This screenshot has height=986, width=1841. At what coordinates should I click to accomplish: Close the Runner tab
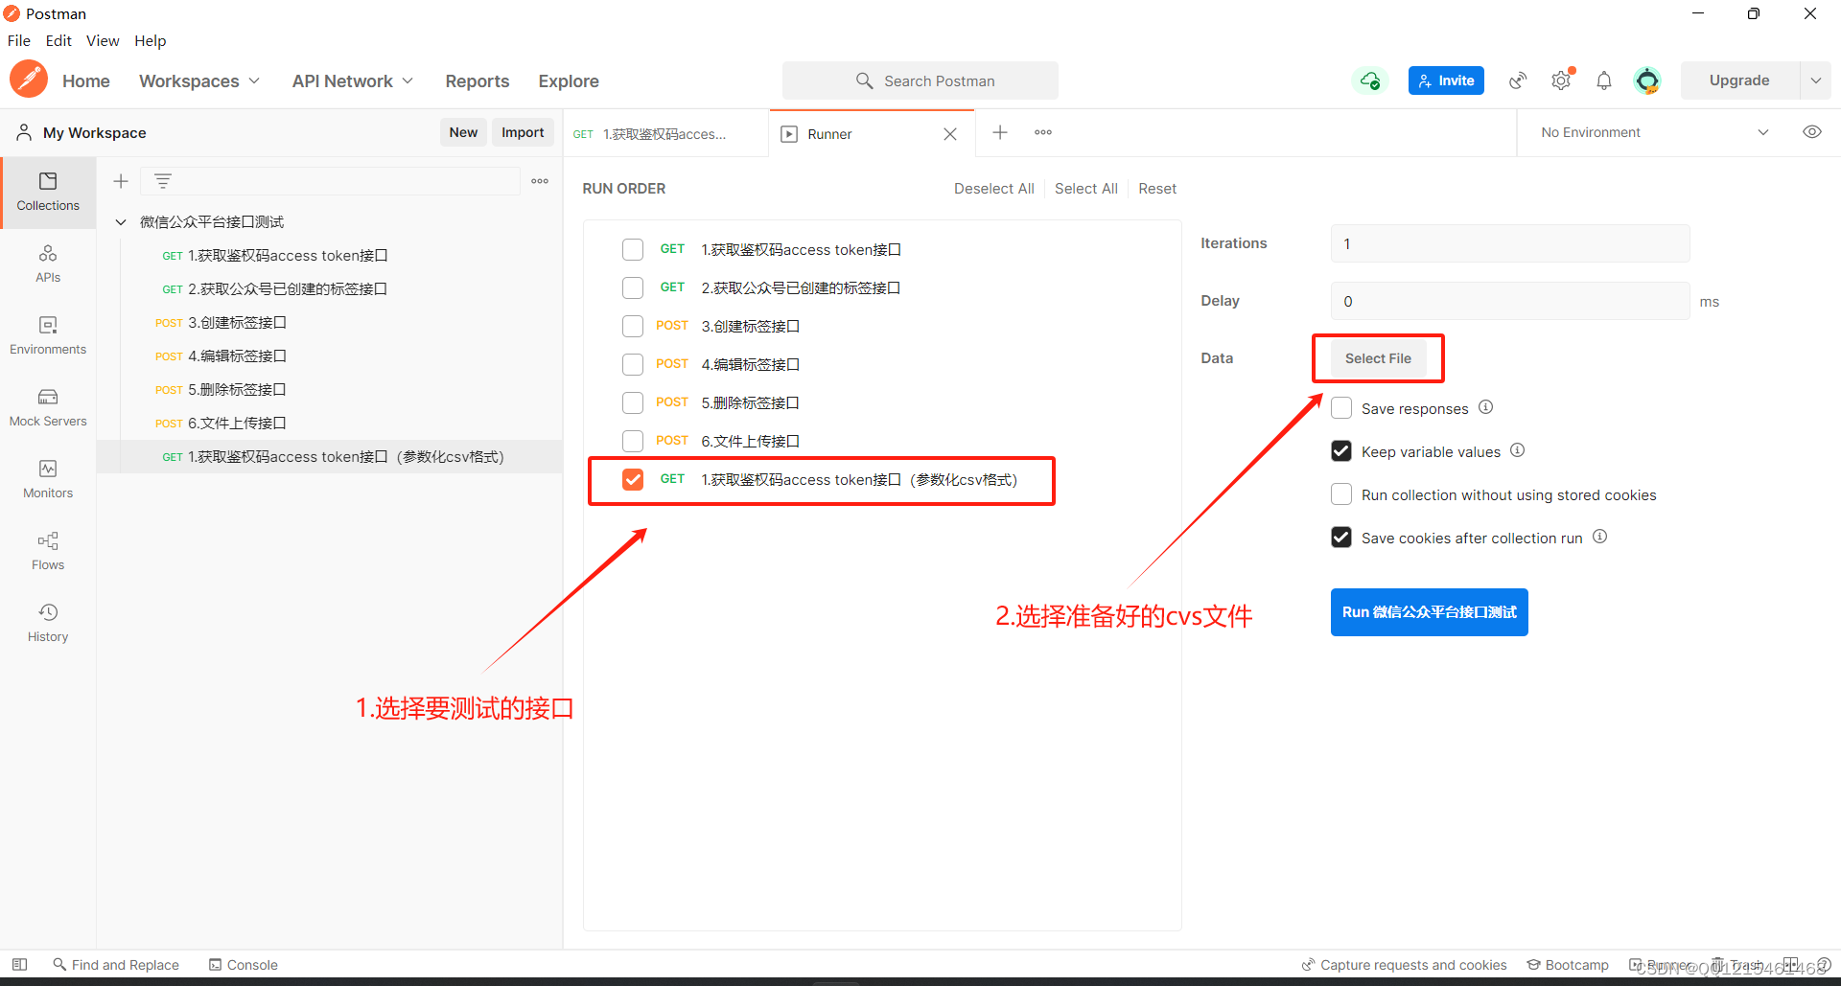(x=950, y=134)
